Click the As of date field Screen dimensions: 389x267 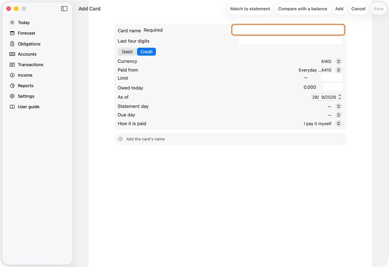(327, 97)
